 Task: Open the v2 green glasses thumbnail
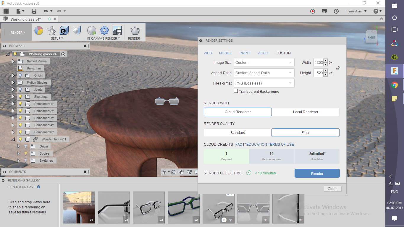click(184, 207)
